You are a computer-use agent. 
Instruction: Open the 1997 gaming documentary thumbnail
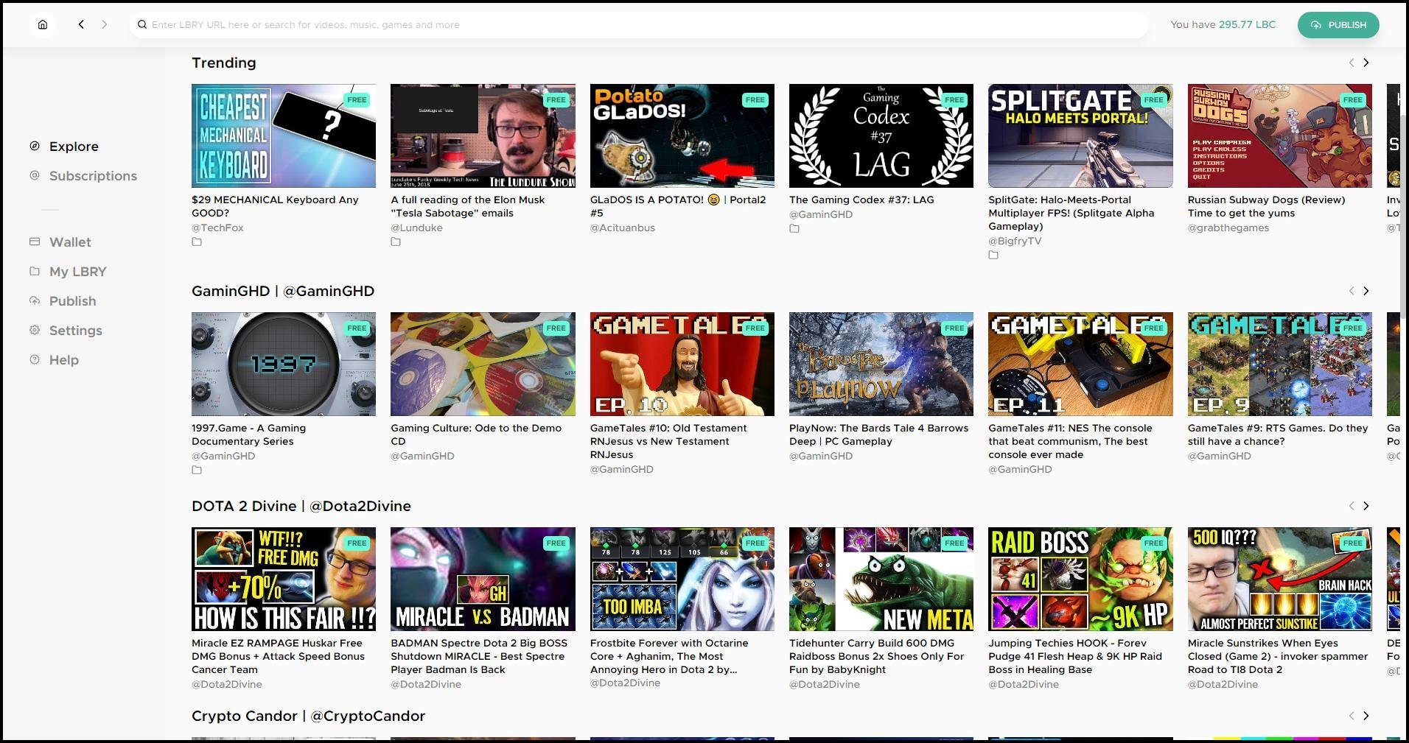284,364
